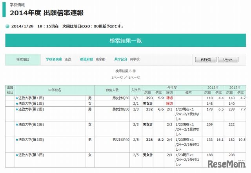The image size is (251, 173).
Task: Click the 検索結果一覧 banner
Action: (125, 40)
